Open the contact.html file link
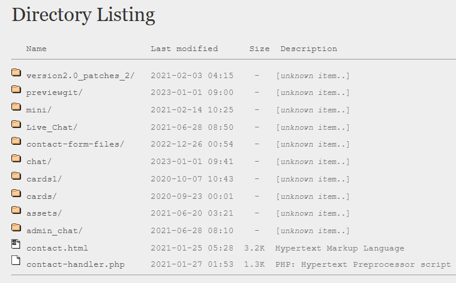456x283 pixels. click(x=57, y=248)
